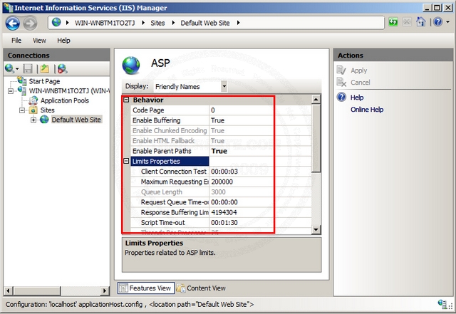This screenshot has width=456, height=314.
Task: Click the ASP globe icon in header
Action: (131, 66)
